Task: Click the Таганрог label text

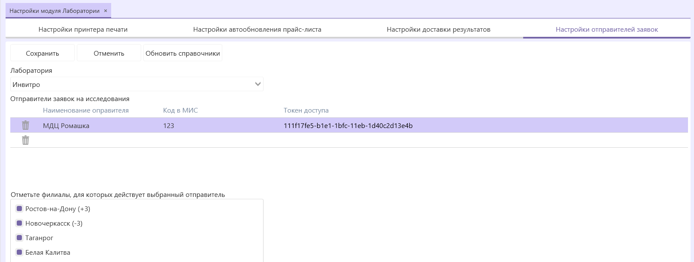Action: 39,238
